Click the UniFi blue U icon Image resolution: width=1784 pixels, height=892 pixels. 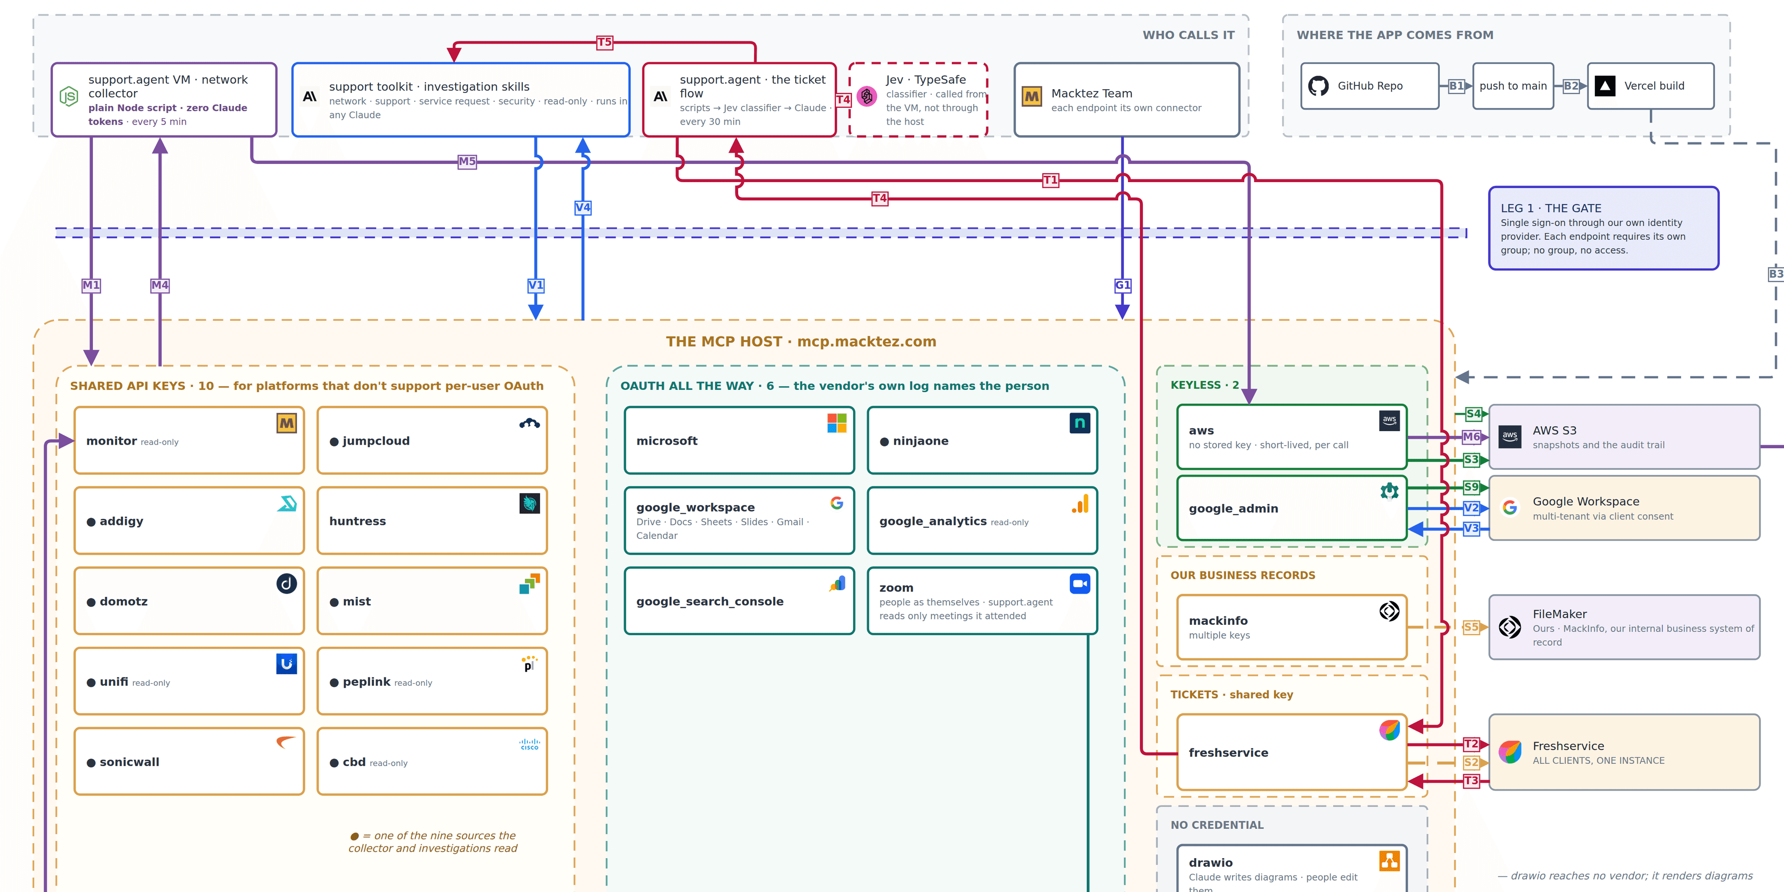point(287,664)
